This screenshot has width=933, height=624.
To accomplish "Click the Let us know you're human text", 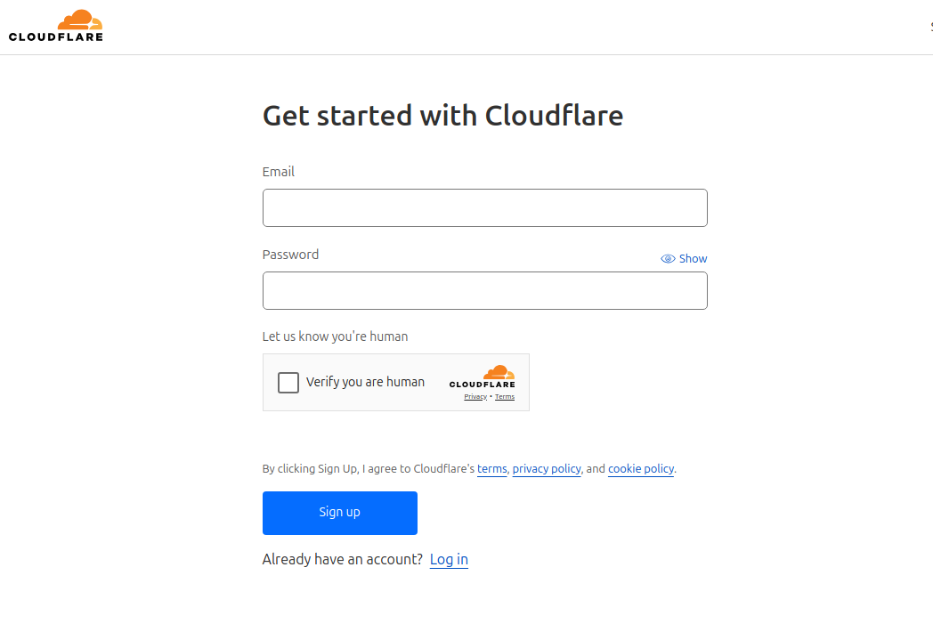I will tap(335, 336).
